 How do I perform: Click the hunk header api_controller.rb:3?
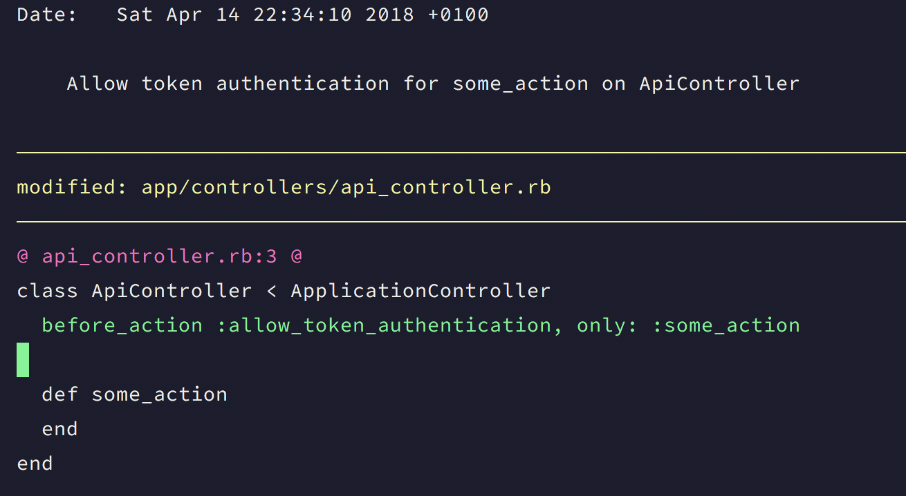click(160, 256)
